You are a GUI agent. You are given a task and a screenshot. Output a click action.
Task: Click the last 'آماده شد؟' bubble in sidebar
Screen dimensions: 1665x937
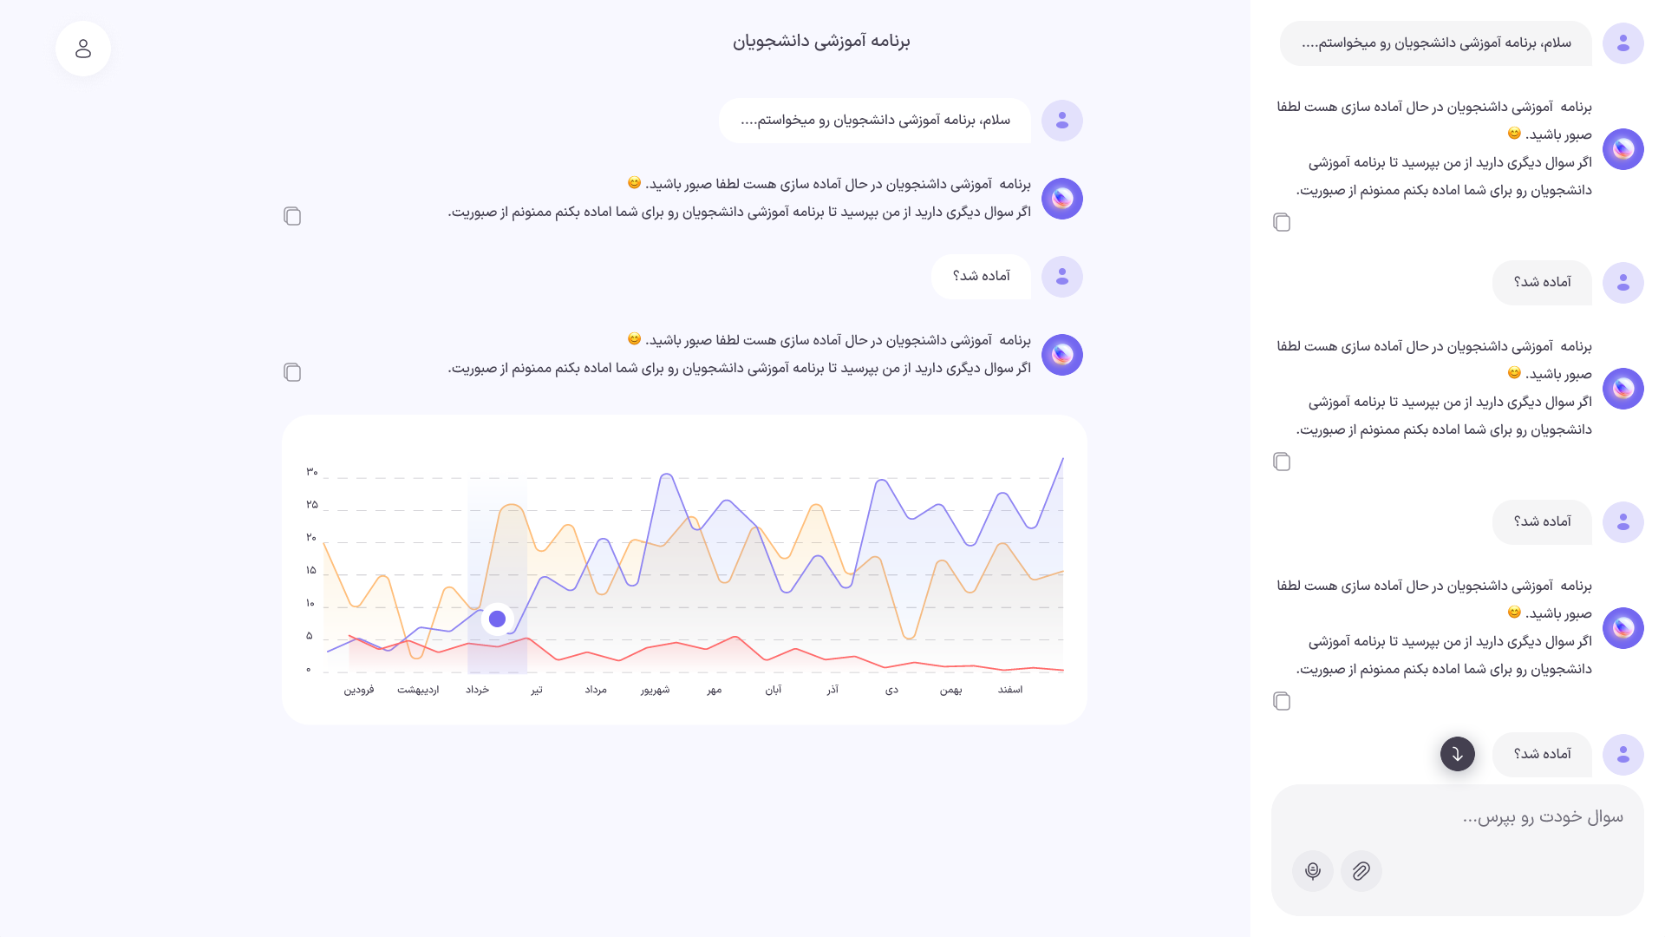tap(1542, 755)
